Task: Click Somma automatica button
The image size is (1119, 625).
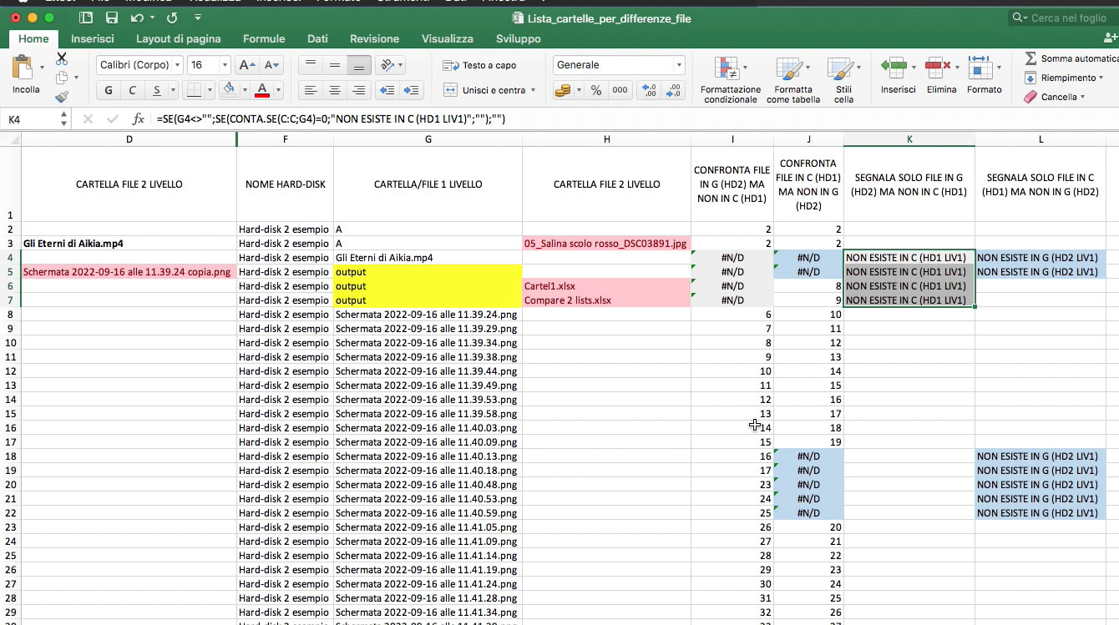Action: [1071, 58]
